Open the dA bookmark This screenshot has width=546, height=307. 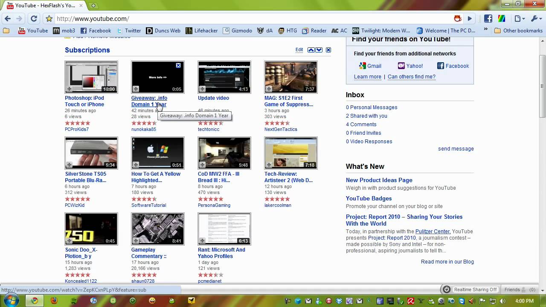point(265,31)
